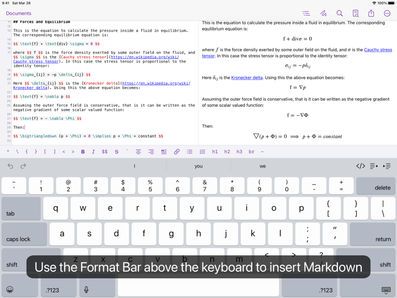Insert opening curly brace from format bar
This screenshot has height=298, width=397.
(x=27, y=152)
